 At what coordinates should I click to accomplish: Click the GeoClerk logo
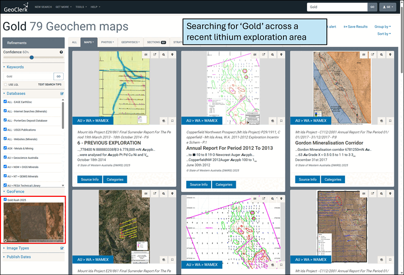[15, 8]
